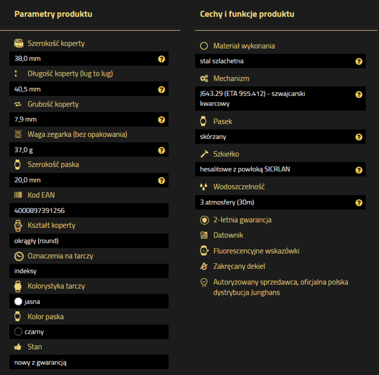The height and width of the screenshot is (375, 379).
Task: Select the EAN code 4000897391256 field
Action: 40,210
